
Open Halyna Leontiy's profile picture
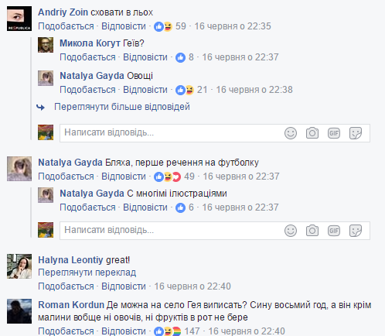[19, 266]
